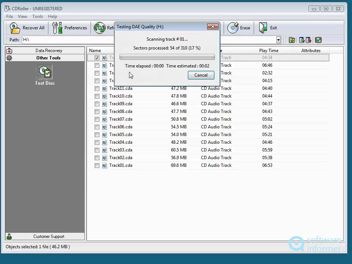This screenshot has height=264, width=352.
Task: Uncheck the checked 04:34 track checkbox
Action: 97,58
